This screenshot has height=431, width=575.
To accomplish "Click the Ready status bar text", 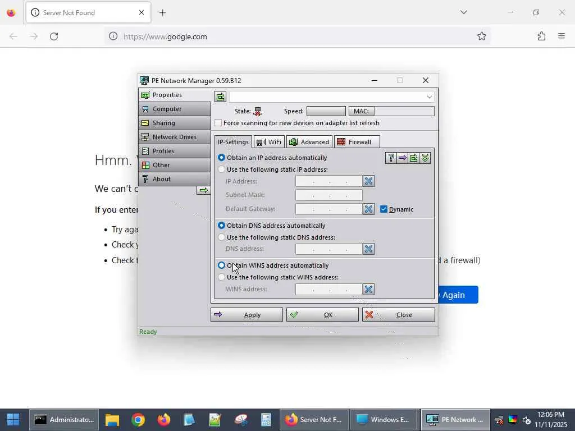I will point(148,332).
